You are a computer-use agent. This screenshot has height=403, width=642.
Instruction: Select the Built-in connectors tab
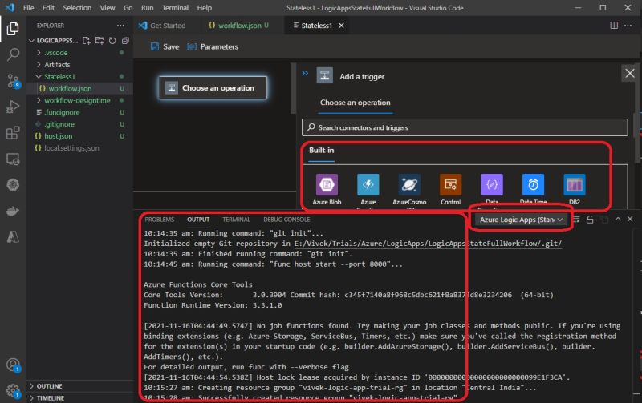[x=322, y=151]
